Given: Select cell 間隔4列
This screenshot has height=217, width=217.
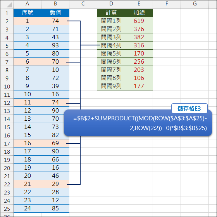Looking at the screenshot, I should coord(111,45).
